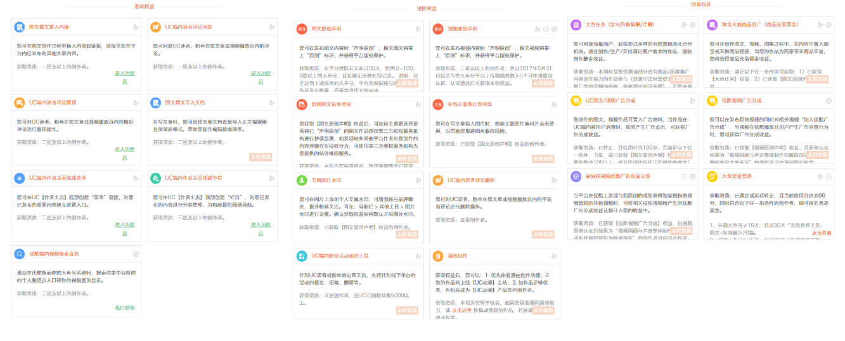Click the 创收权益 section heading
This screenshot has height=341, width=845.
(x=700, y=4)
